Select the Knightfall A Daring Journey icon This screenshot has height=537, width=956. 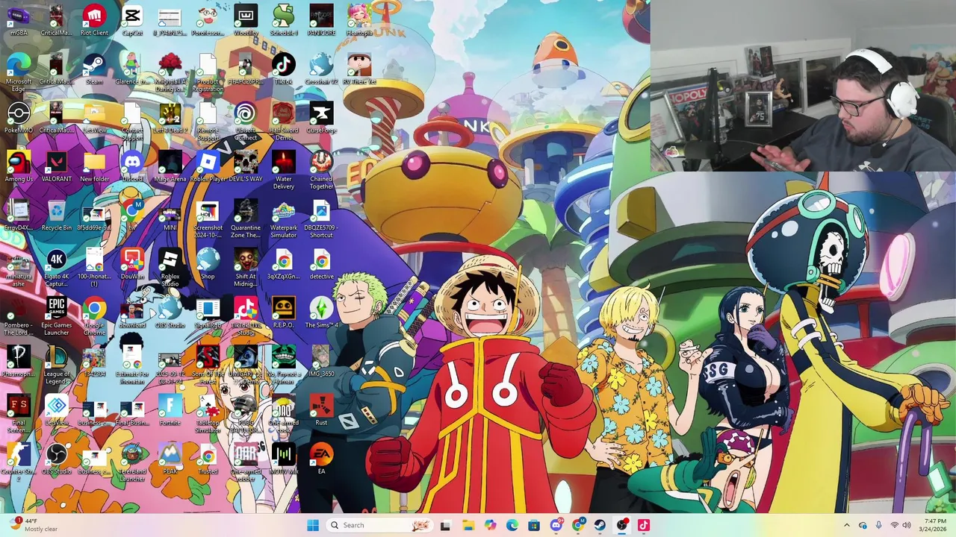coord(170,72)
